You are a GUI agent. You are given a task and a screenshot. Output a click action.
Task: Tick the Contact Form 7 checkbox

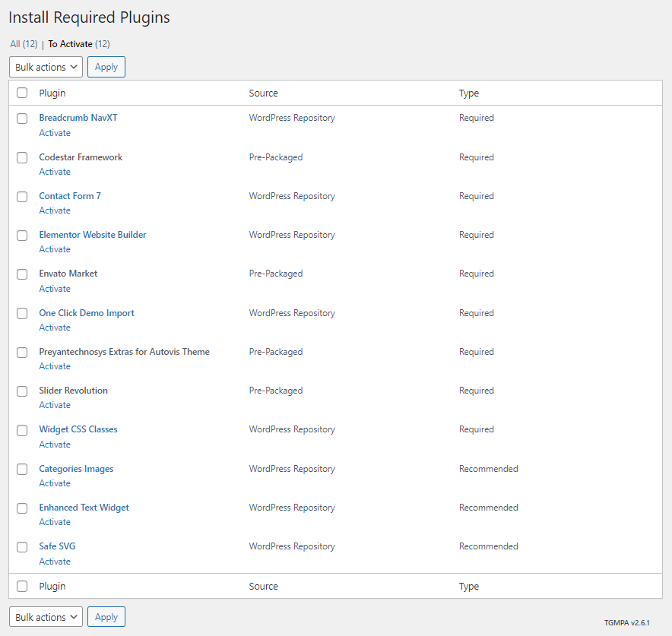(x=22, y=197)
